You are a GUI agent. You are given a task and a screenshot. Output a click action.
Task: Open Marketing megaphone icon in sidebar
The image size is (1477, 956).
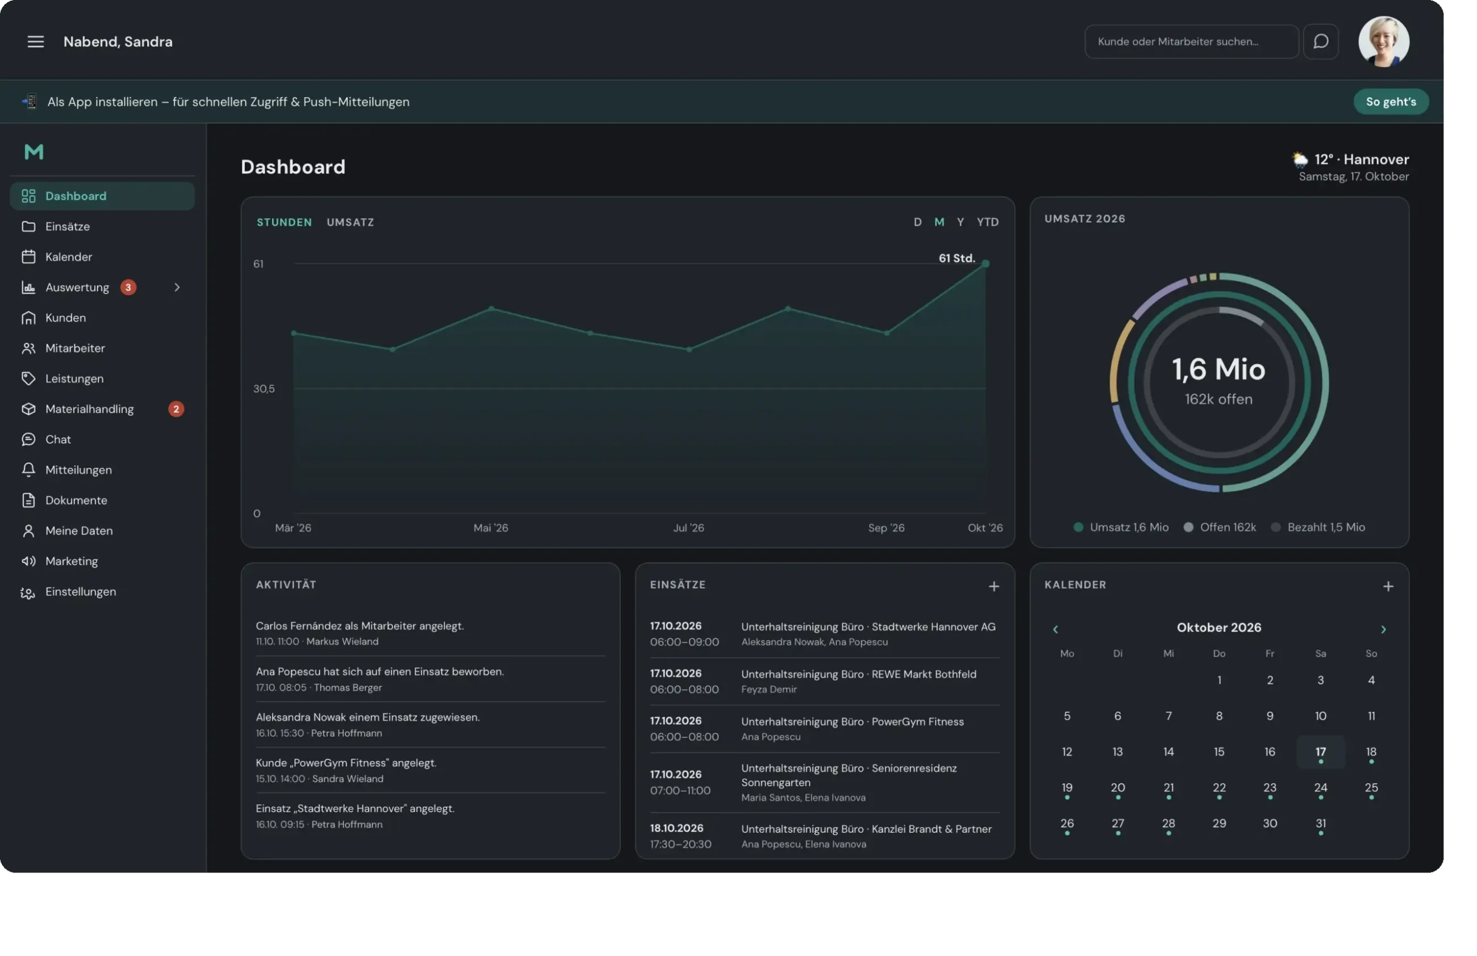(28, 561)
